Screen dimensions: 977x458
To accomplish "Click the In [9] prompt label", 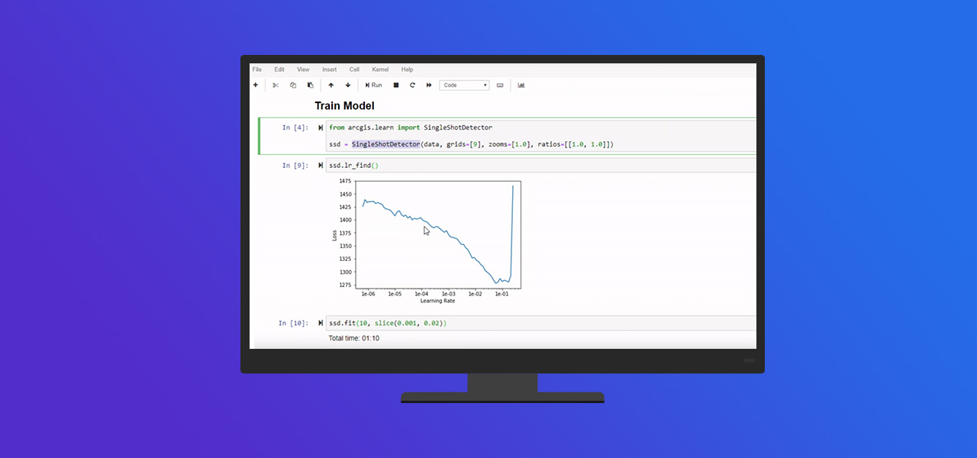I will coord(295,165).
